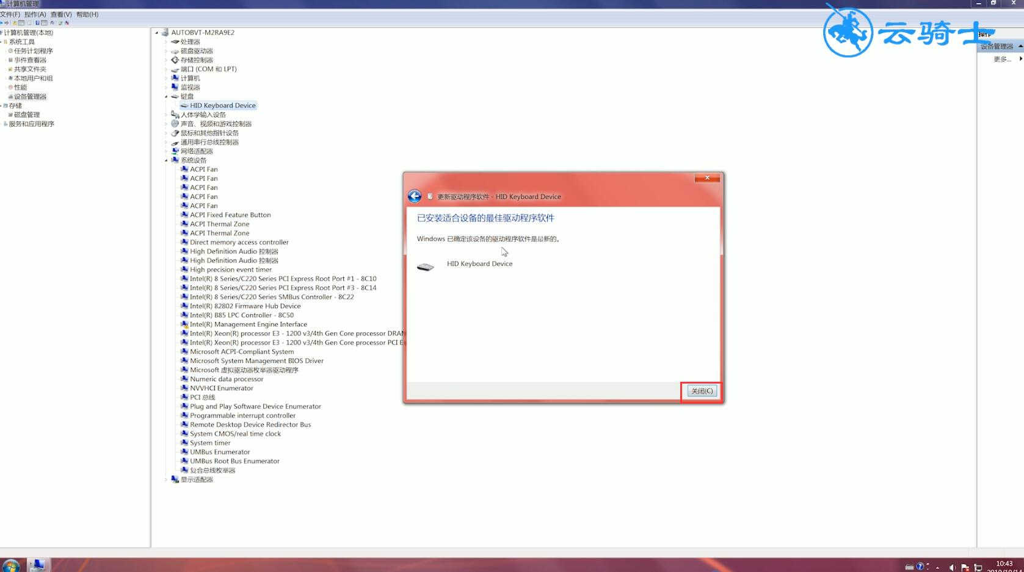
Task: Select 性能 in the left tree
Action: pyautogui.click(x=21, y=87)
